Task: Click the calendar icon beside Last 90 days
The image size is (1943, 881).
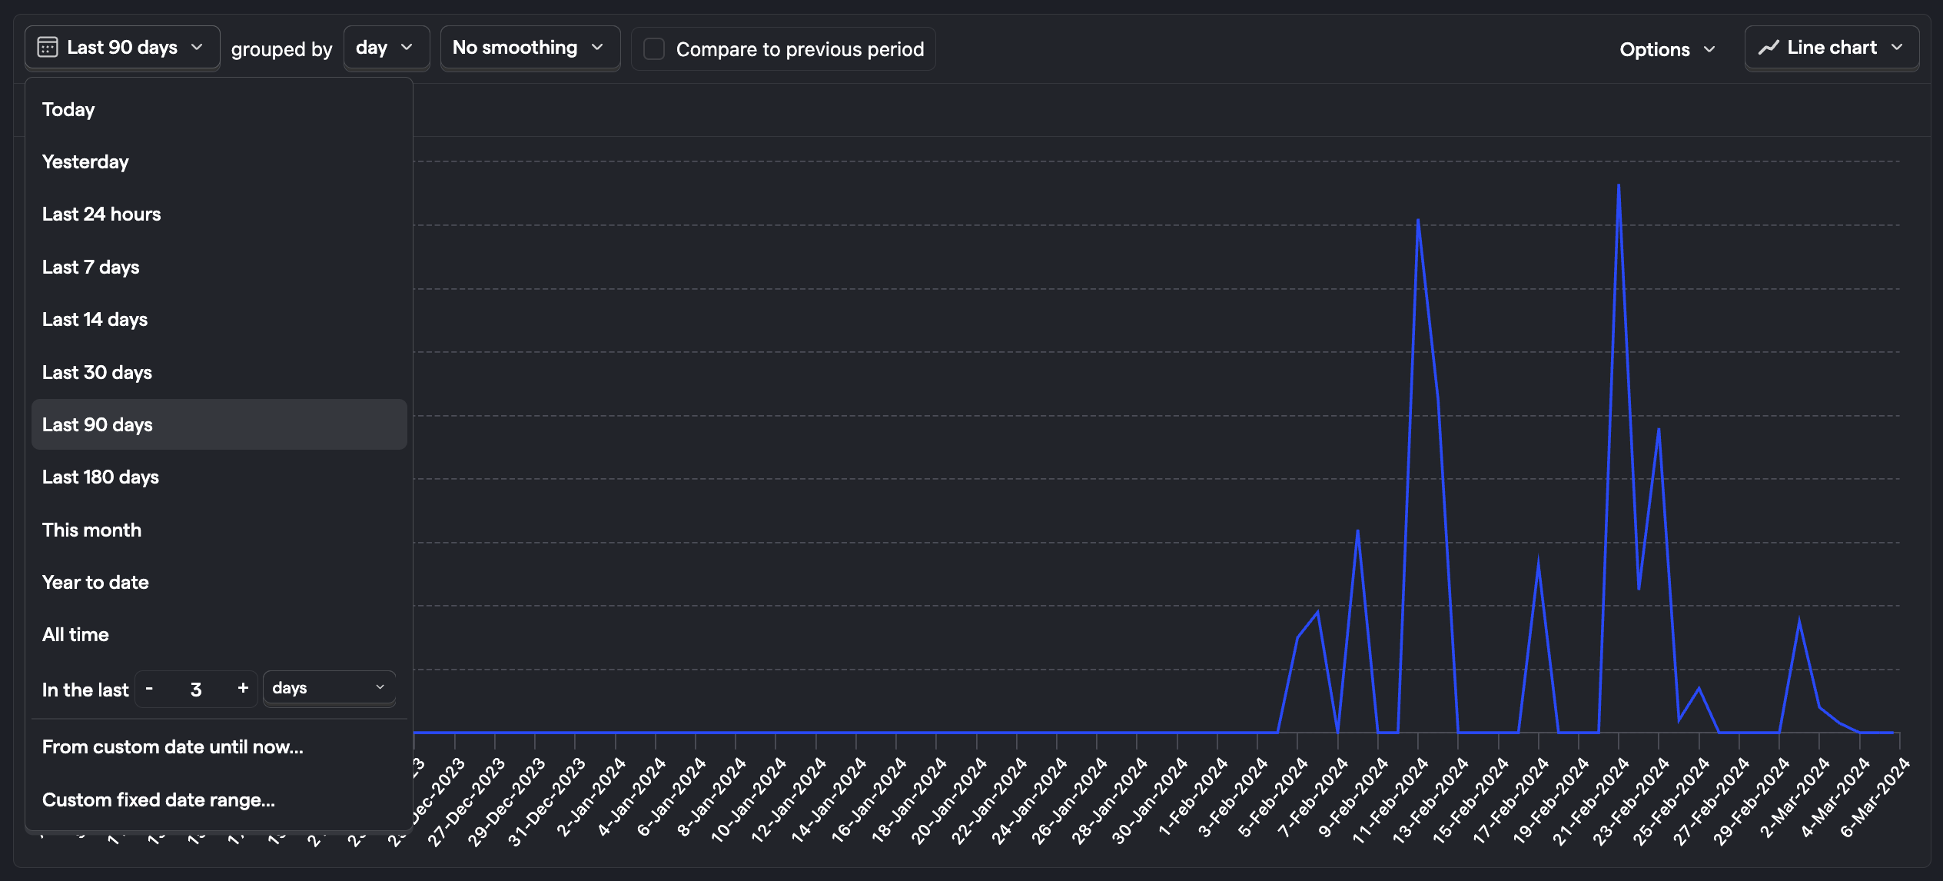Action: [x=48, y=48]
